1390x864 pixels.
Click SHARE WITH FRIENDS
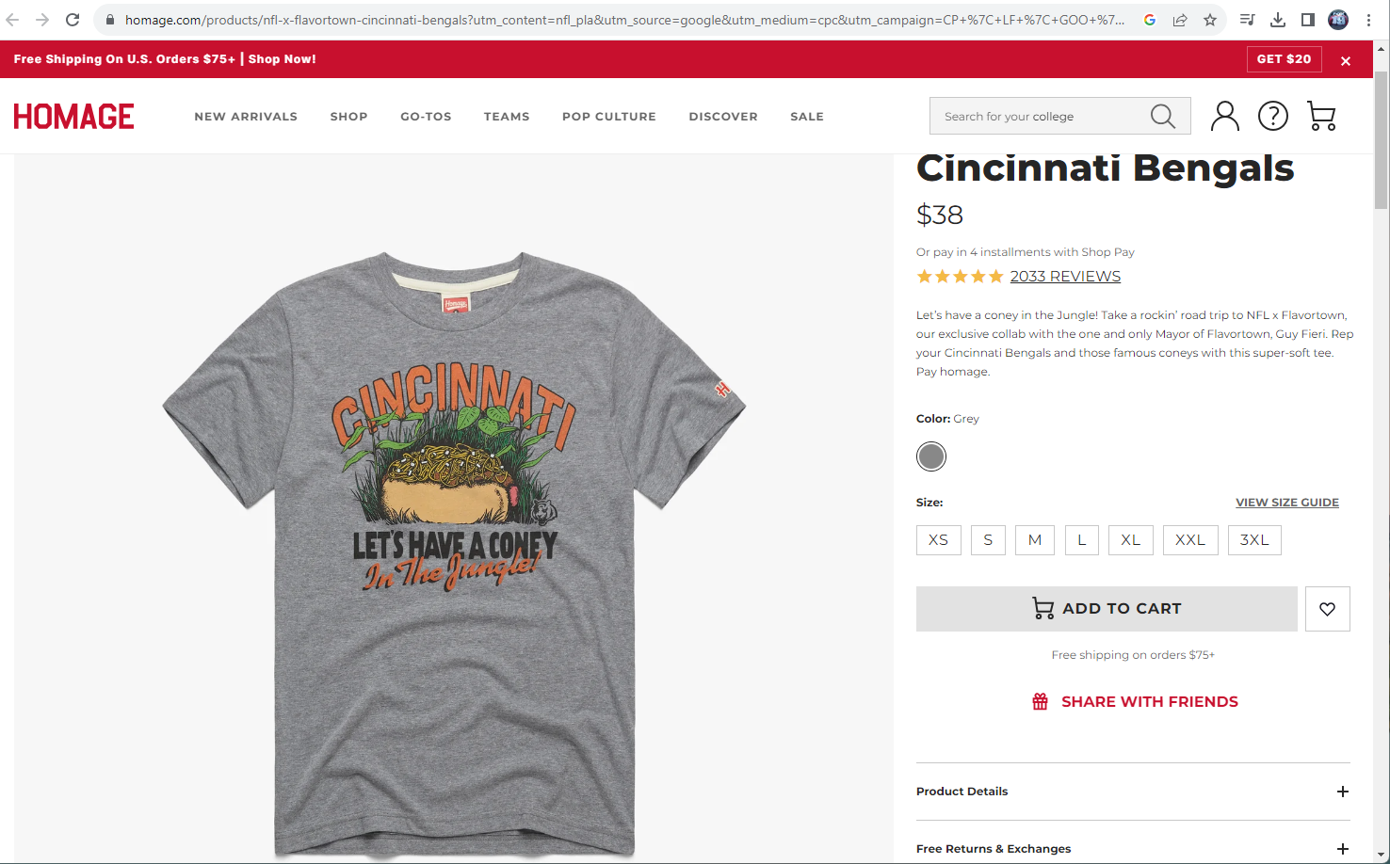[x=1135, y=702]
